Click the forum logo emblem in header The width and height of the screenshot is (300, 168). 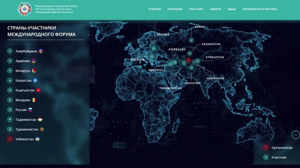(24, 9)
